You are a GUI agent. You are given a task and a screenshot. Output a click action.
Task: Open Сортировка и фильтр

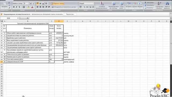tap(159, 5)
